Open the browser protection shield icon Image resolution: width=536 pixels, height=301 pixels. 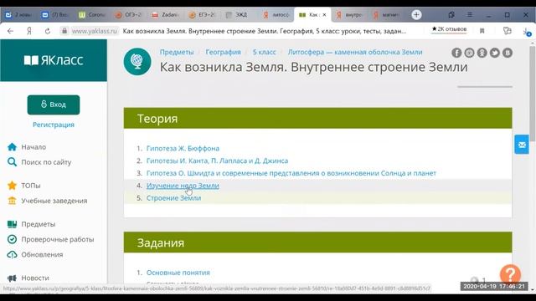[x=508, y=31]
